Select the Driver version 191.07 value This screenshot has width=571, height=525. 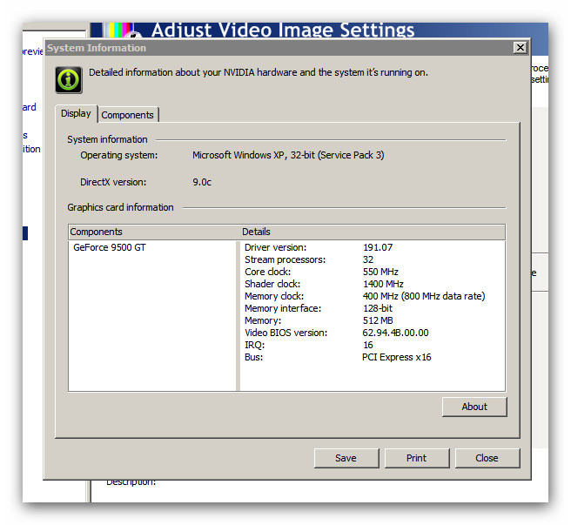[378, 247]
